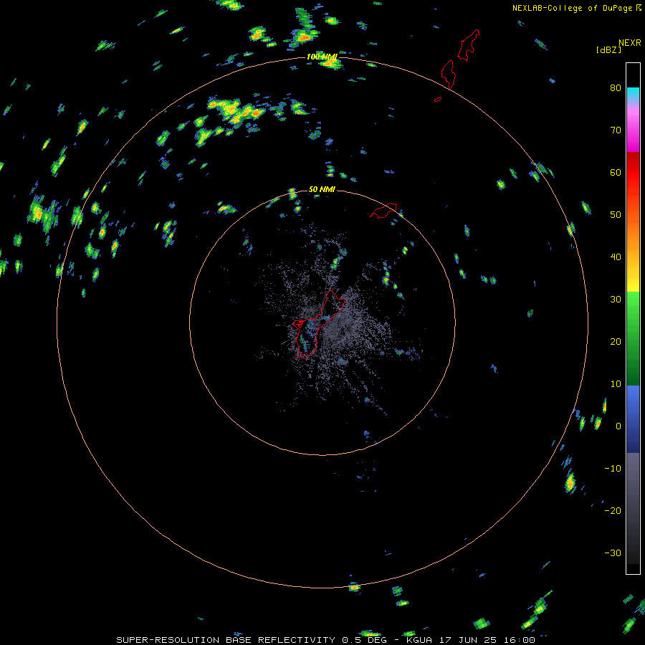Viewport: 645px width, 645px height.
Task: Click the NEXR label above color scale
Action: tap(629, 43)
